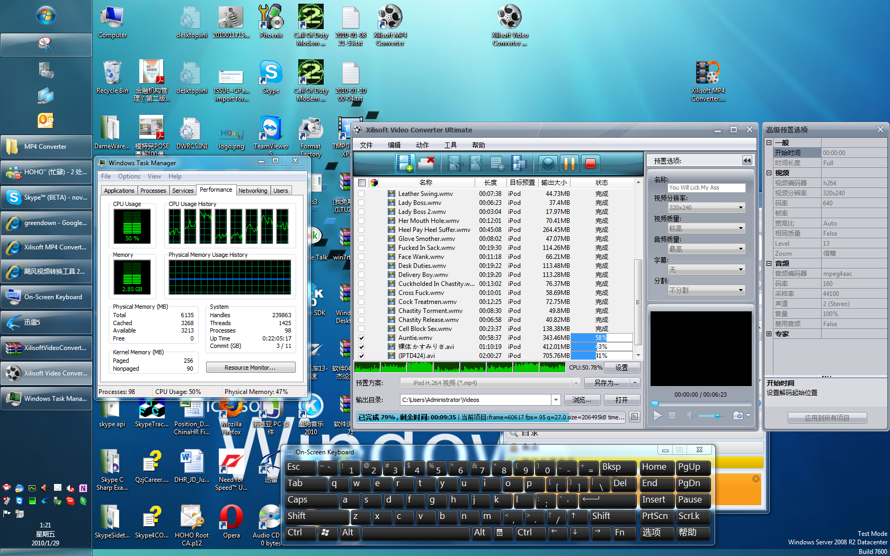Expand the 专家 section in advanced settings
890x556 pixels.
pos(769,334)
